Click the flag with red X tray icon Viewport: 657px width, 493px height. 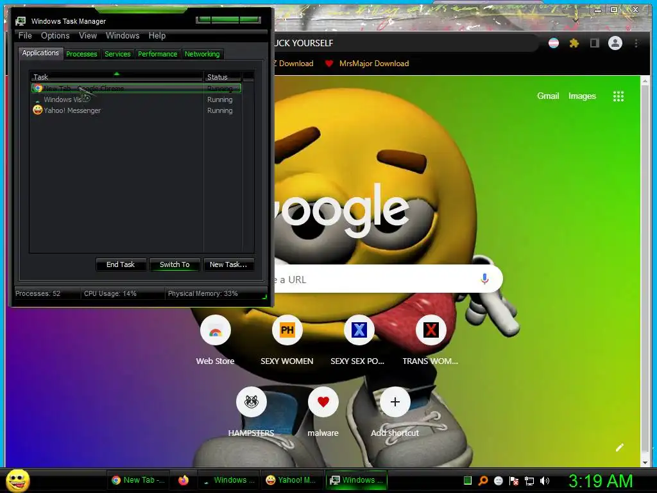(x=514, y=481)
